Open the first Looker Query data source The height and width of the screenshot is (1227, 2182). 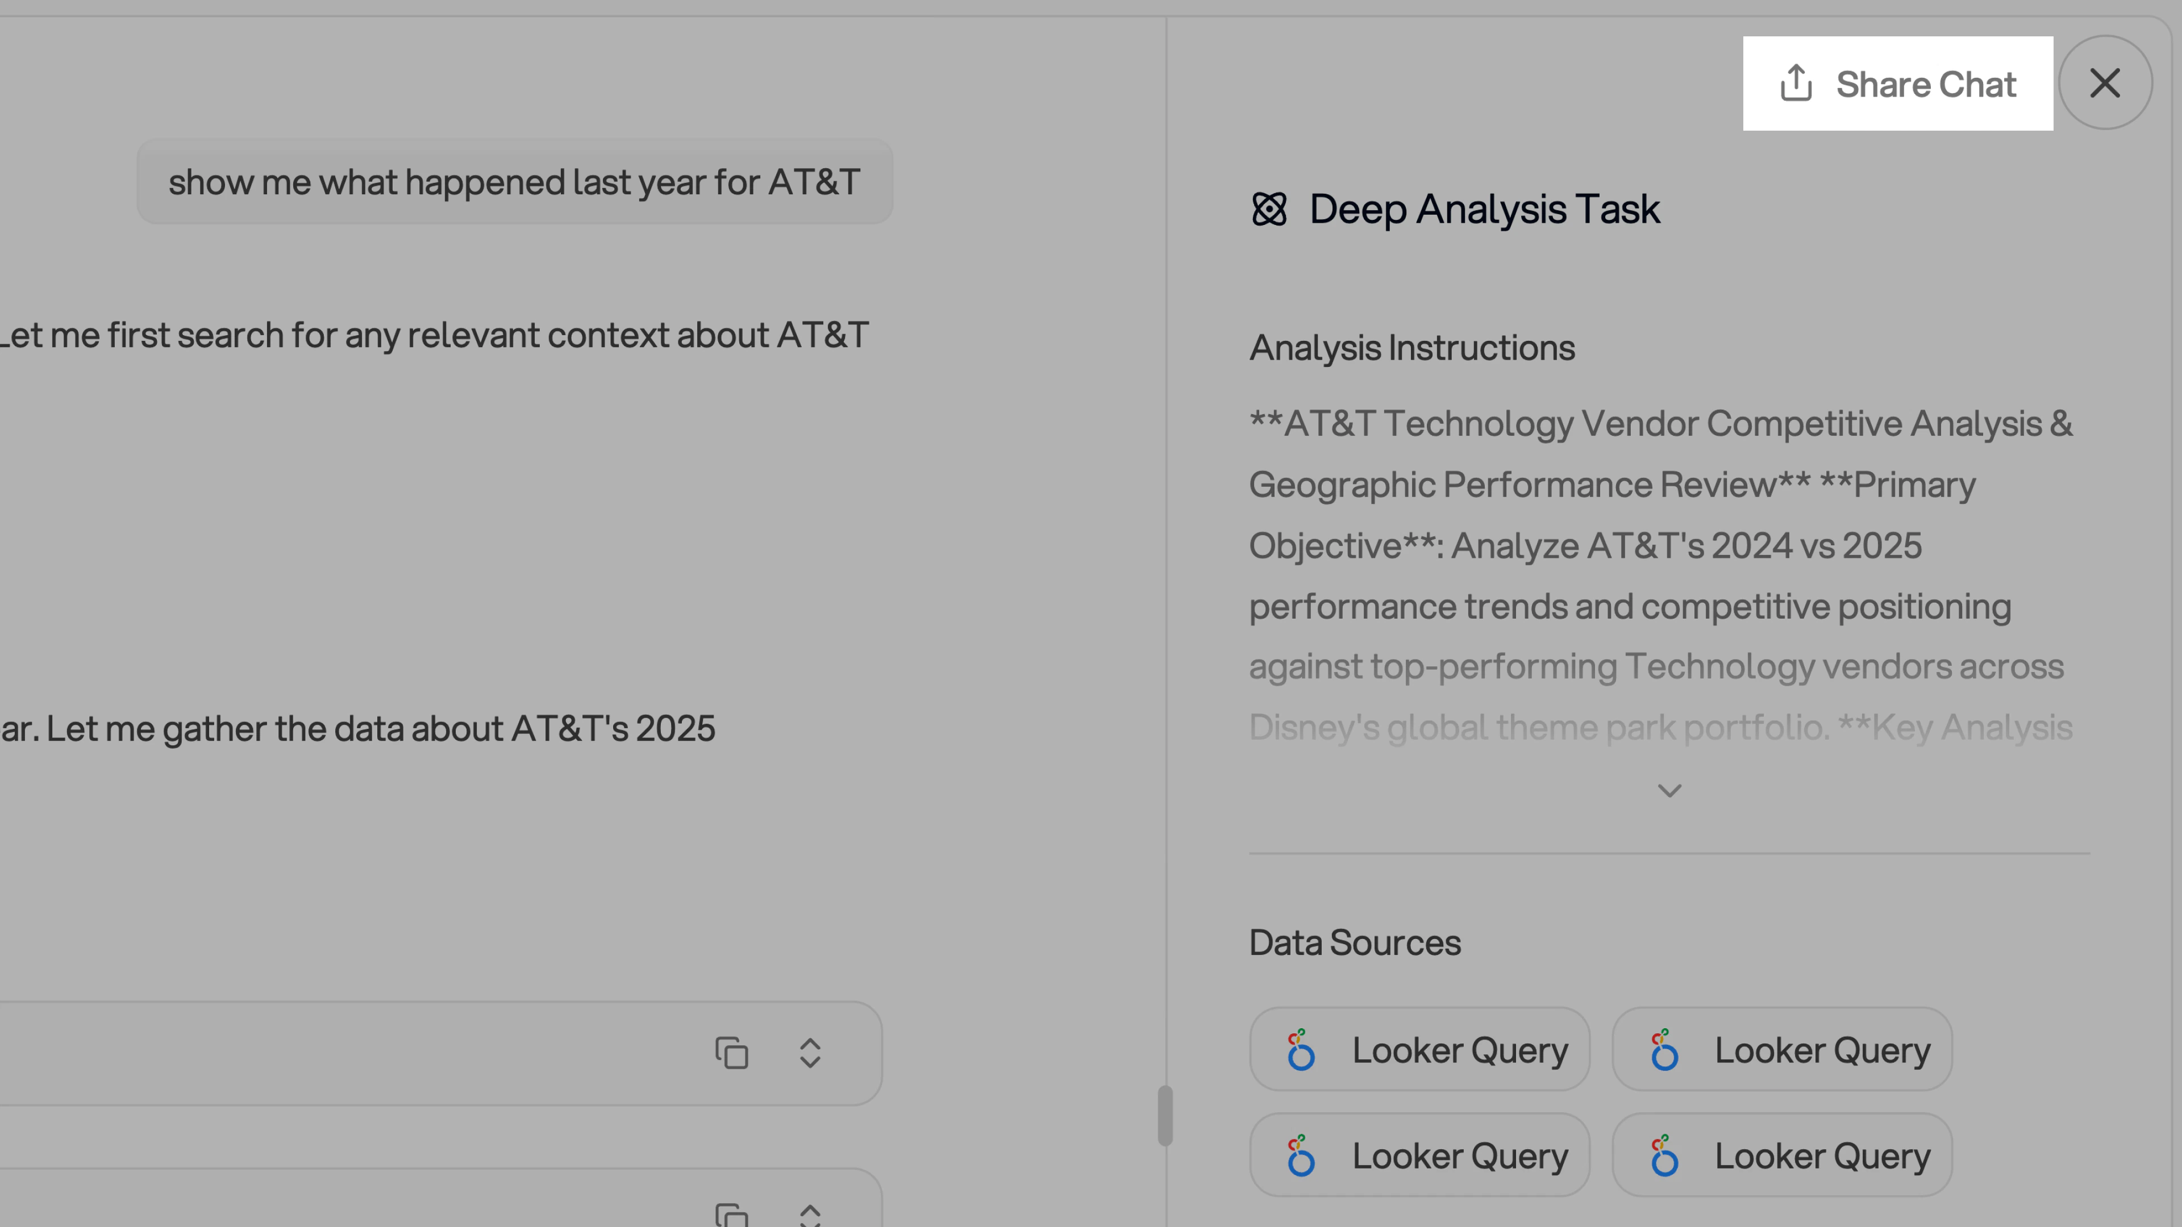(x=1419, y=1050)
